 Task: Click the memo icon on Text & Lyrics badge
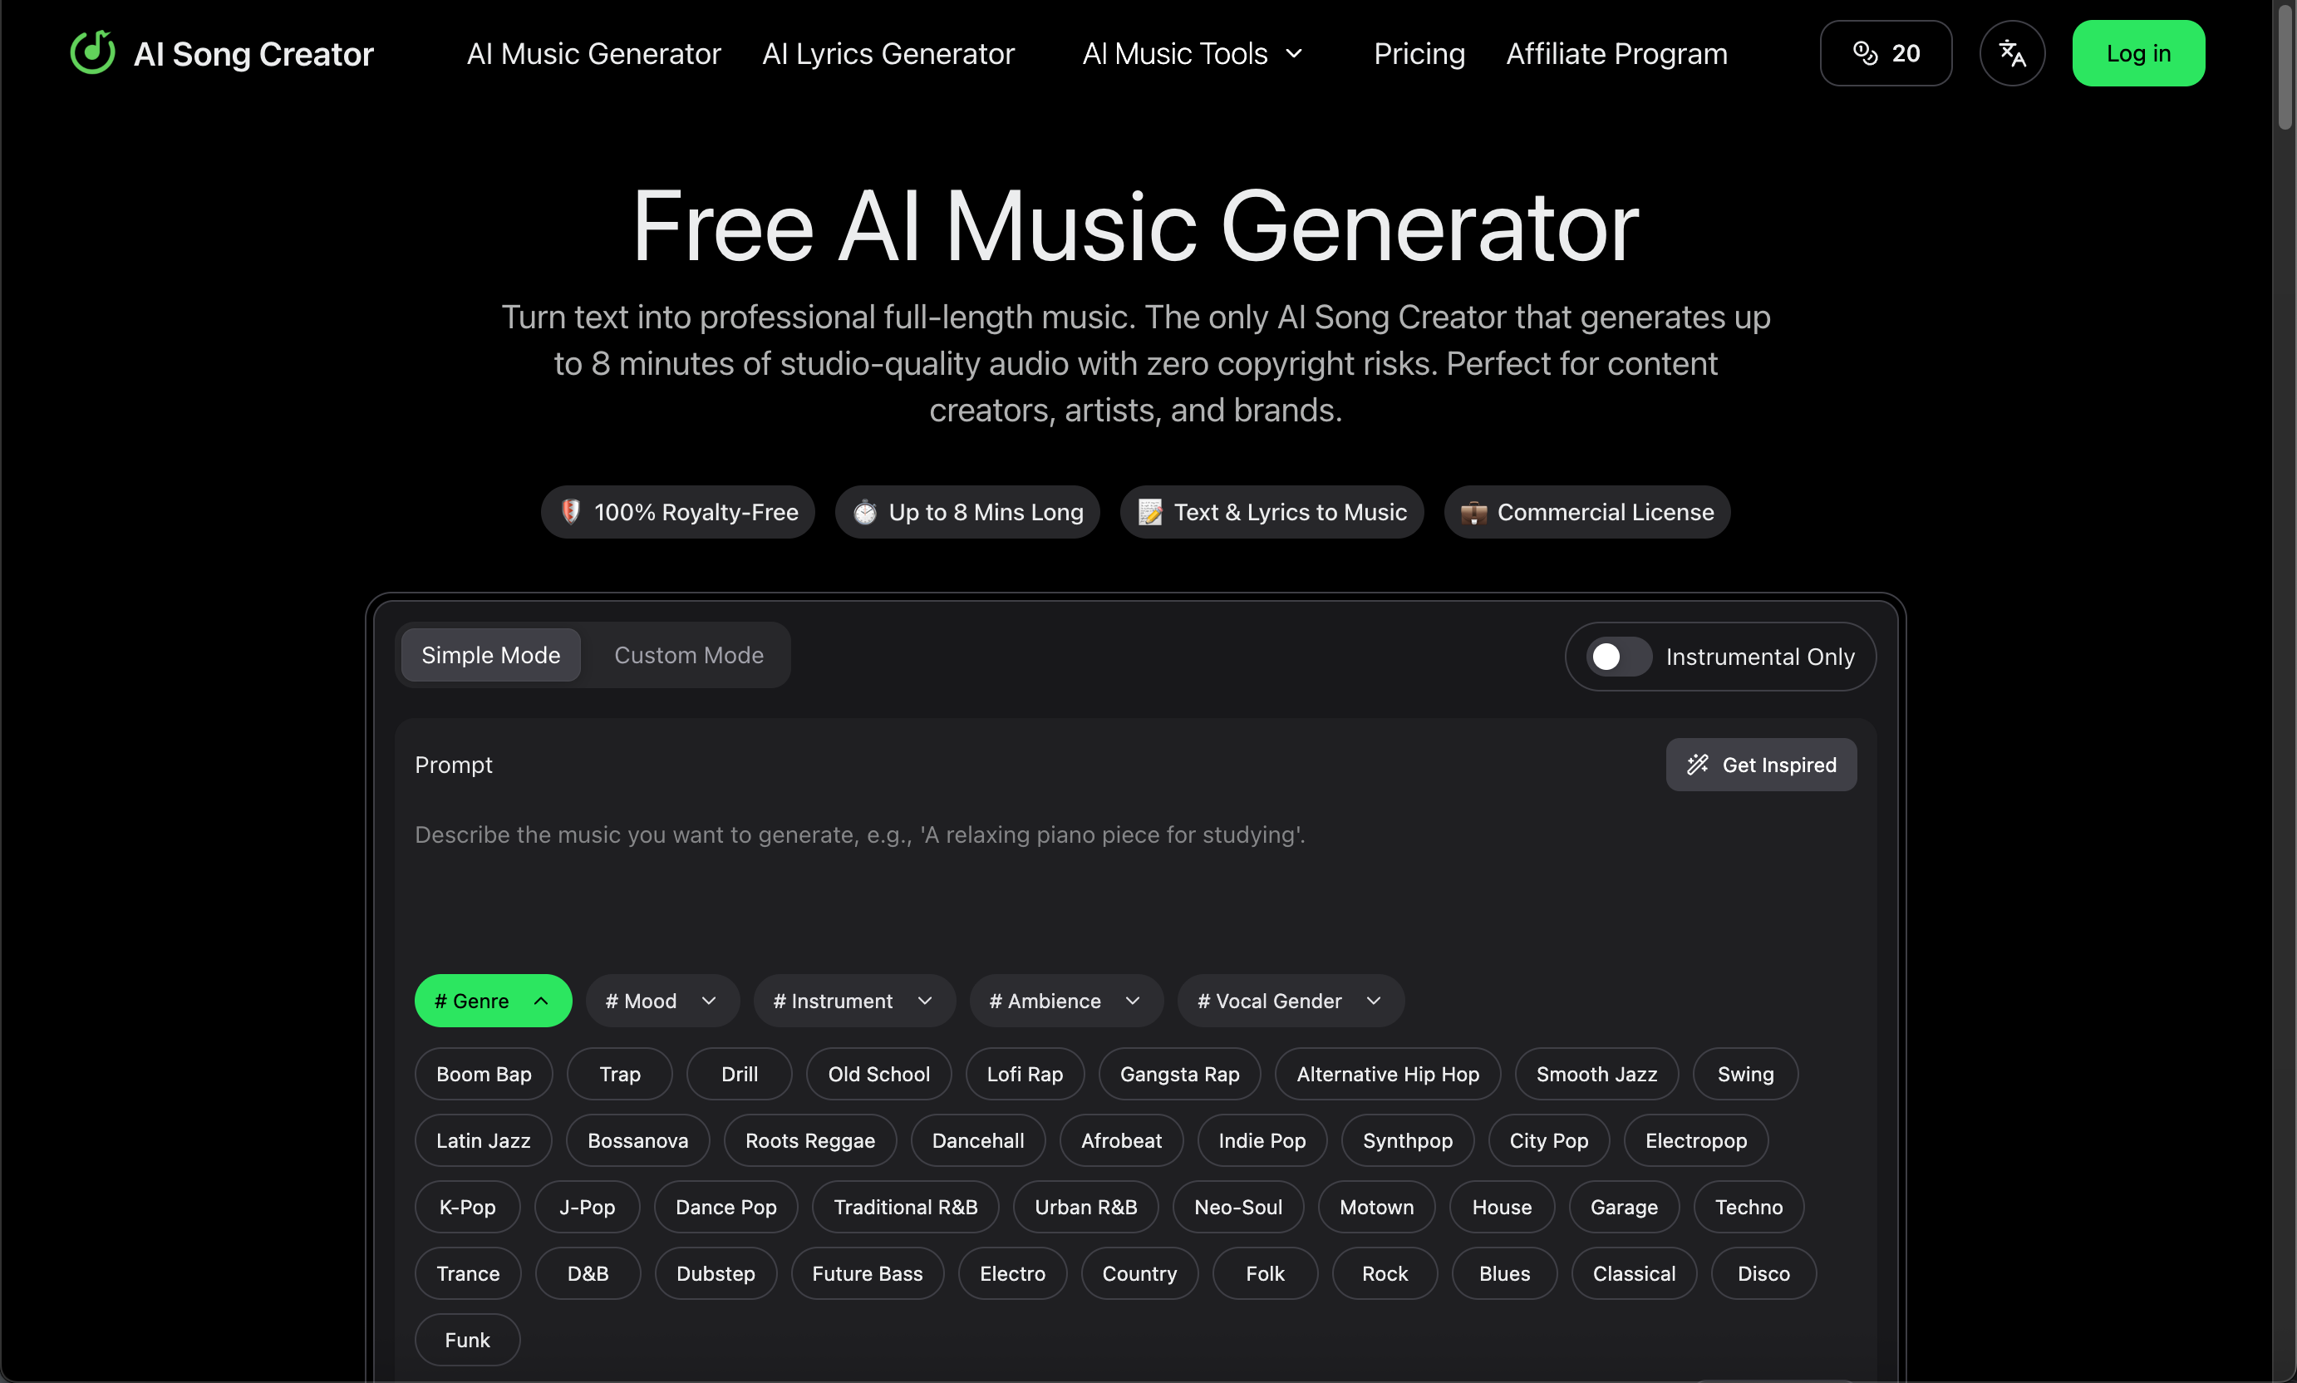(1150, 512)
